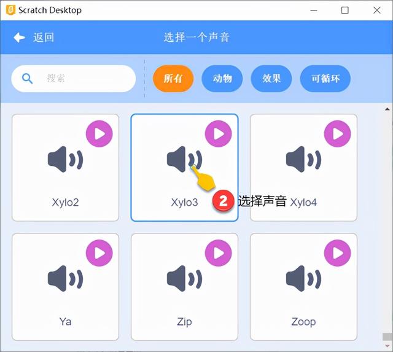Select the Xylo4 speaker icon
This screenshot has height=352, width=393.
click(303, 160)
